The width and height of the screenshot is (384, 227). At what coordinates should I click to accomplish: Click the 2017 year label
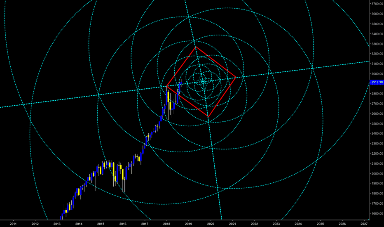pyautogui.click(x=145, y=224)
